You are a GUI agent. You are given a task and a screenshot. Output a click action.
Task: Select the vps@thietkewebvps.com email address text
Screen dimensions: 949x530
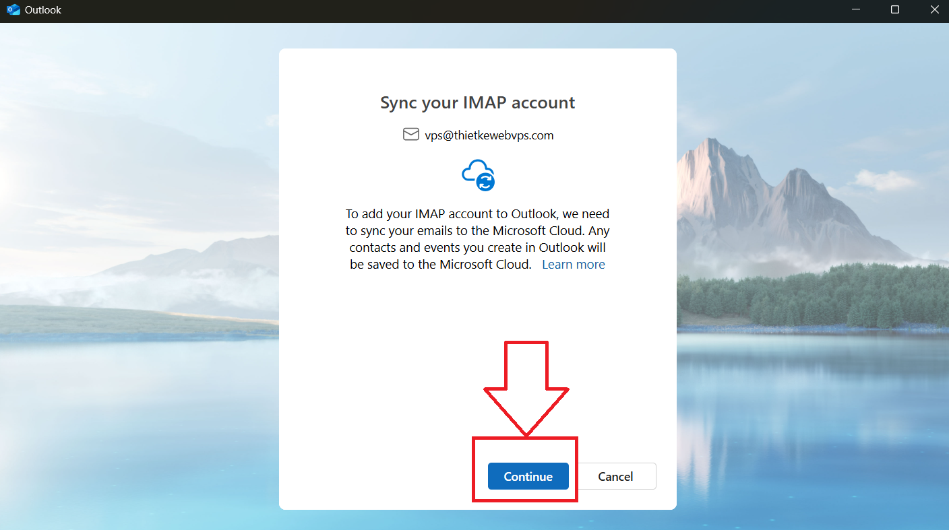[489, 135]
